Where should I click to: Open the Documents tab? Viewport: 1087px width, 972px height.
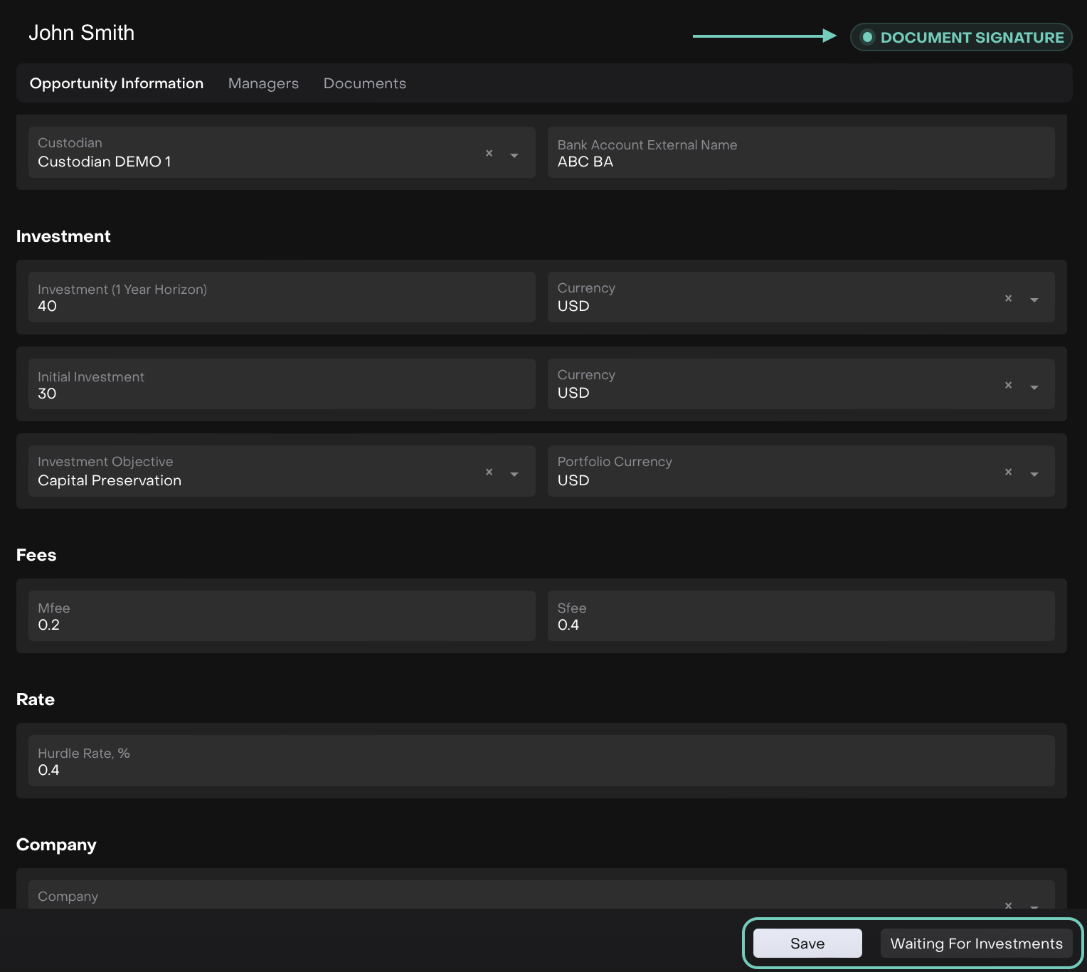(364, 83)
